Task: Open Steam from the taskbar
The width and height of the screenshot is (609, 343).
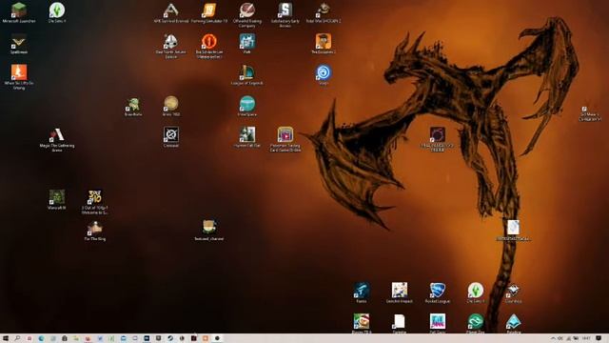Action: tap(170, 338)
